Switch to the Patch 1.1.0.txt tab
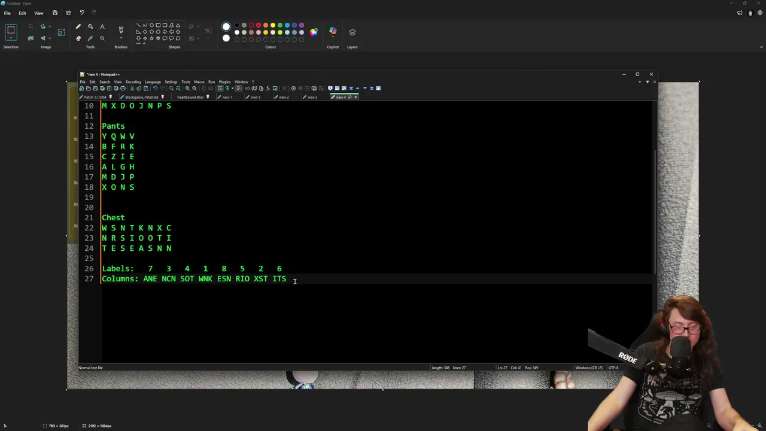 click(x=95, y=97)
